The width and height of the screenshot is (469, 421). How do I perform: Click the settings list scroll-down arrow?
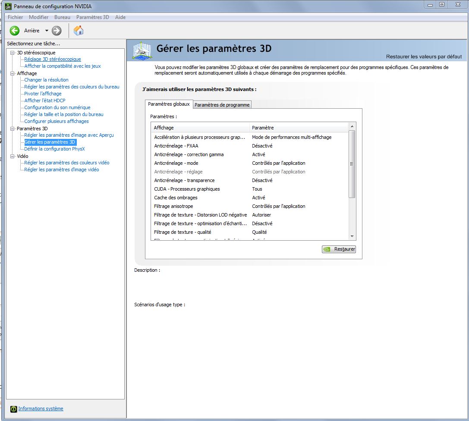click(x=352, y=236)
